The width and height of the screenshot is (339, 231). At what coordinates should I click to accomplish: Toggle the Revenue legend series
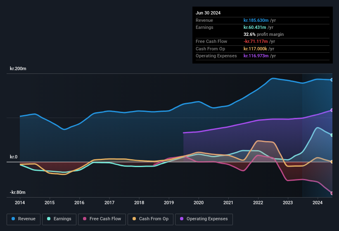(24, 219)
